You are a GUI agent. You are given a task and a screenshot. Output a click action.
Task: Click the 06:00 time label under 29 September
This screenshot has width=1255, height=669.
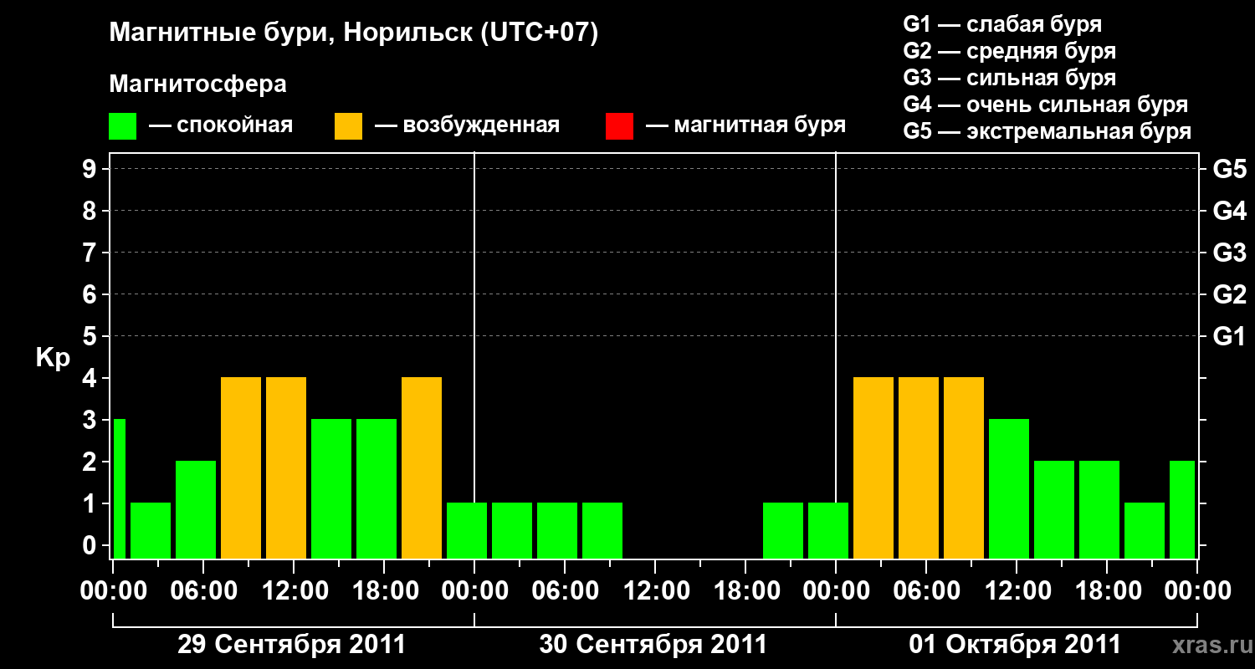pos(203,591)
